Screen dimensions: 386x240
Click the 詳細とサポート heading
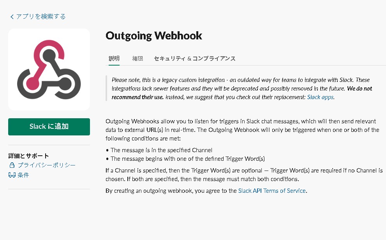tap(28, 156)
